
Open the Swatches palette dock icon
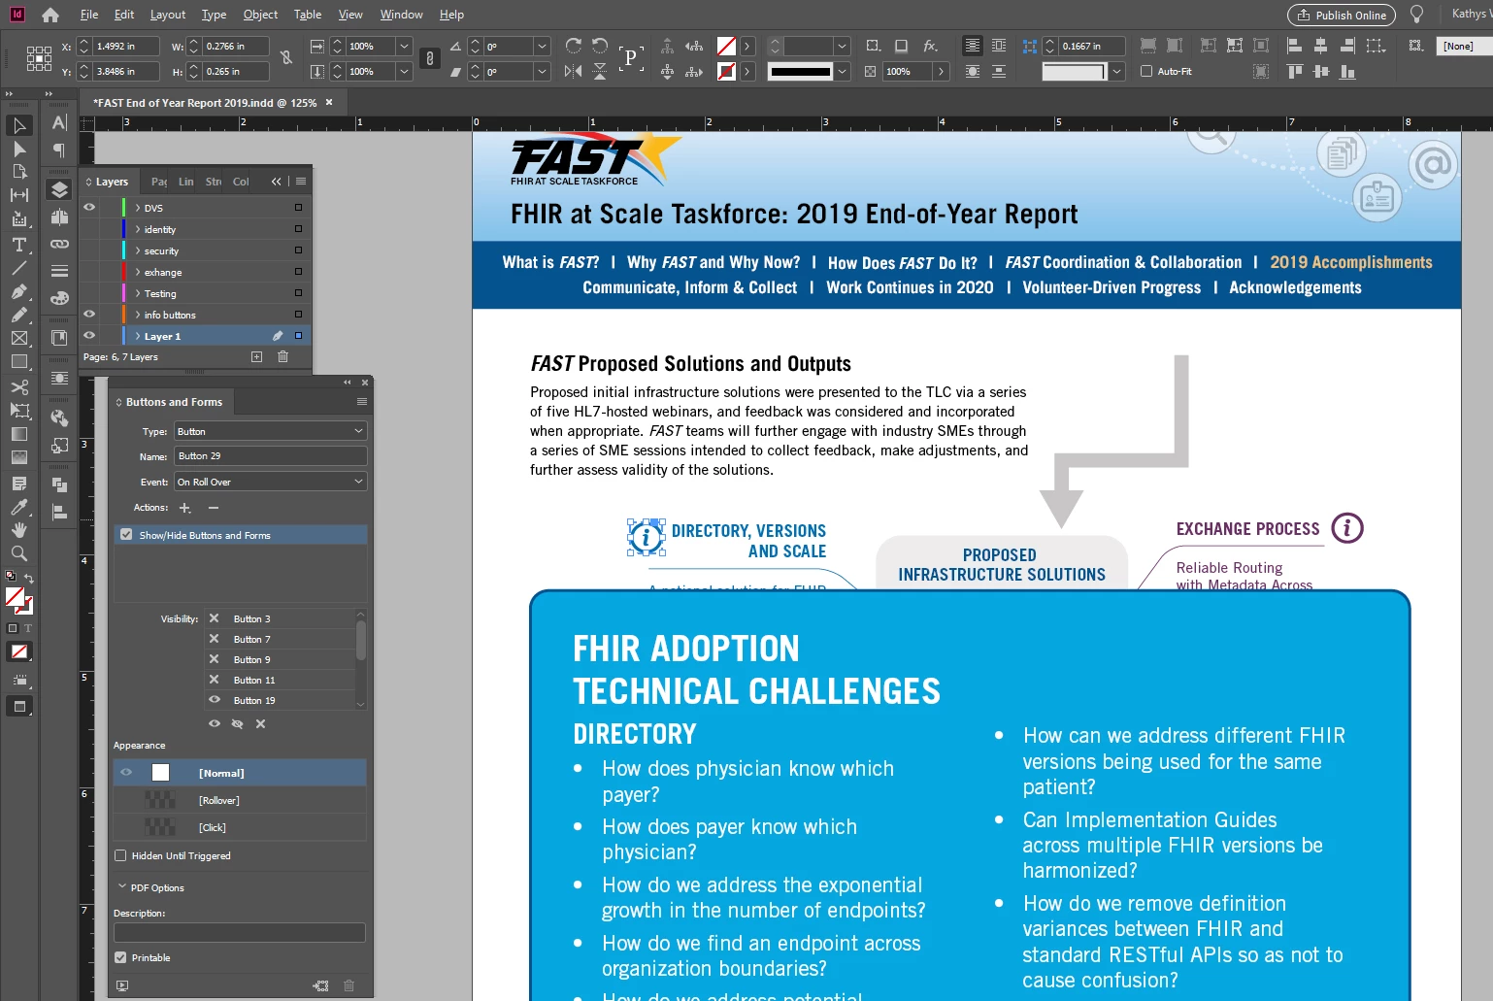(59, 298)
